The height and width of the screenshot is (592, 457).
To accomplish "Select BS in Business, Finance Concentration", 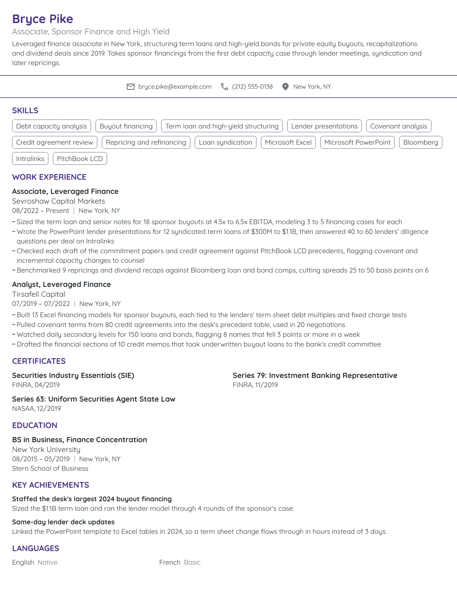I will pyautogui.click(x=80, y=440).
